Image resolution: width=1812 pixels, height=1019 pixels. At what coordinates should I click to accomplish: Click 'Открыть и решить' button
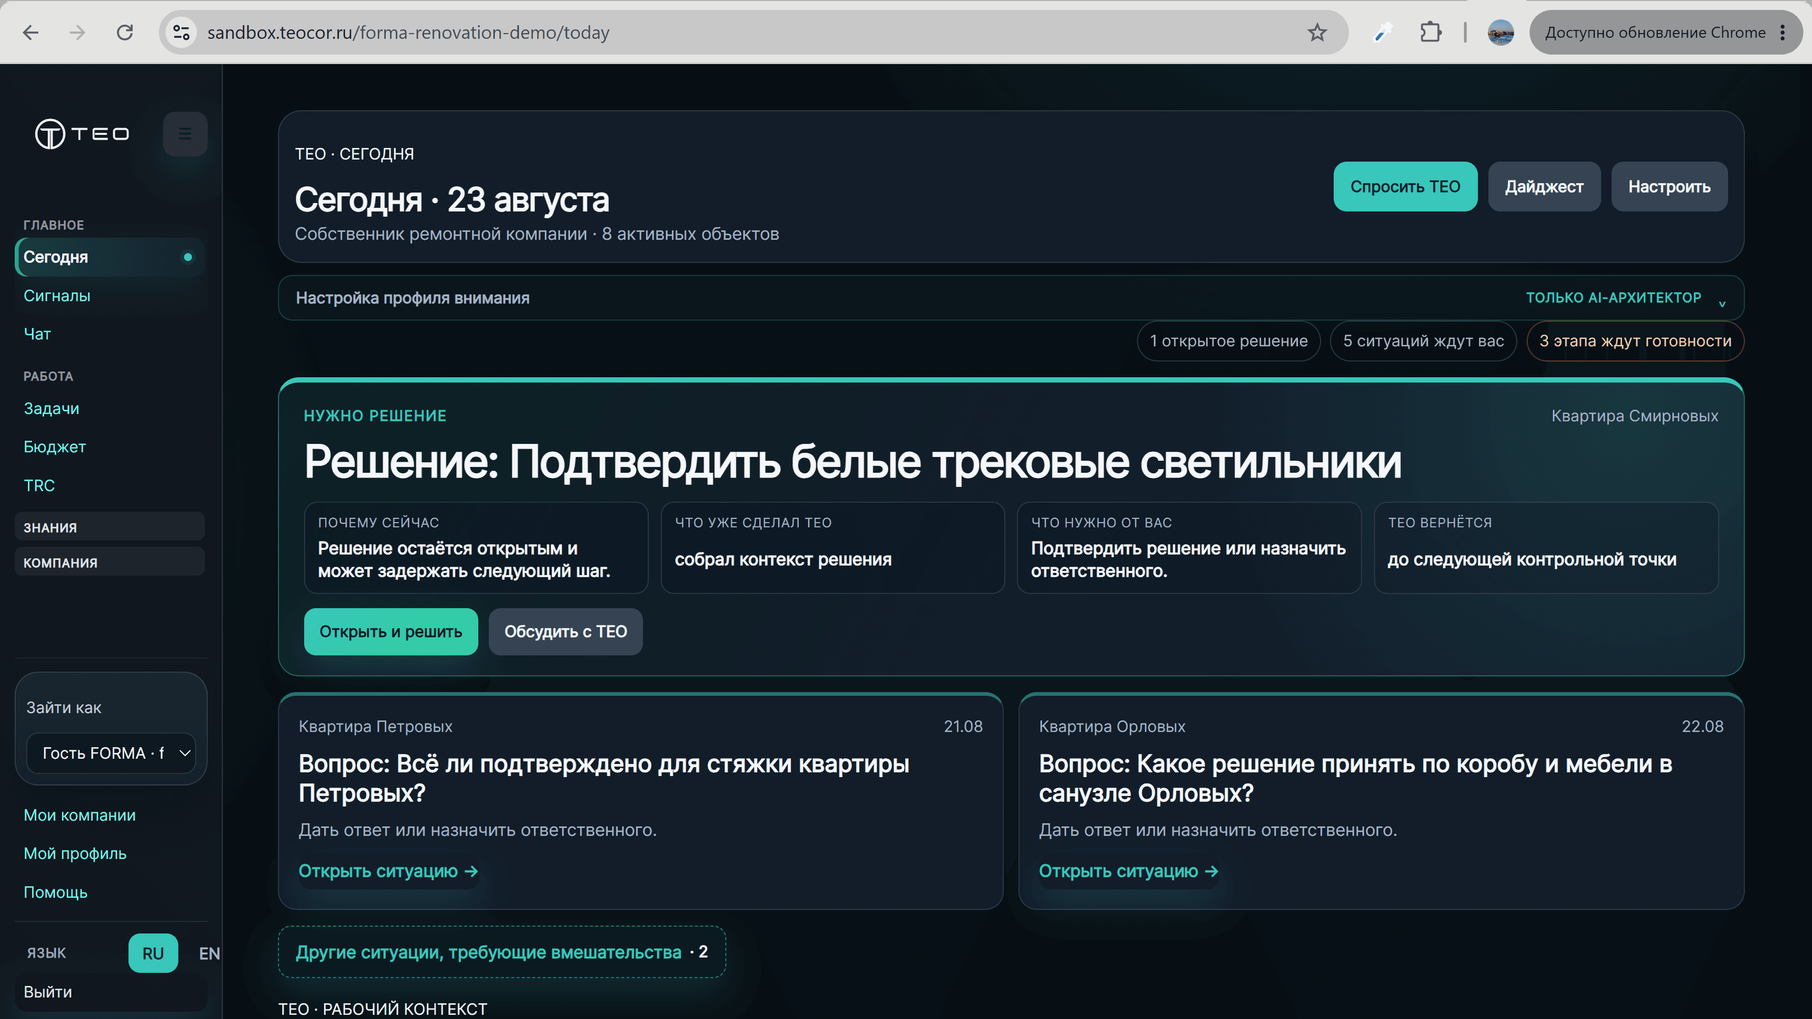point(390,631)
